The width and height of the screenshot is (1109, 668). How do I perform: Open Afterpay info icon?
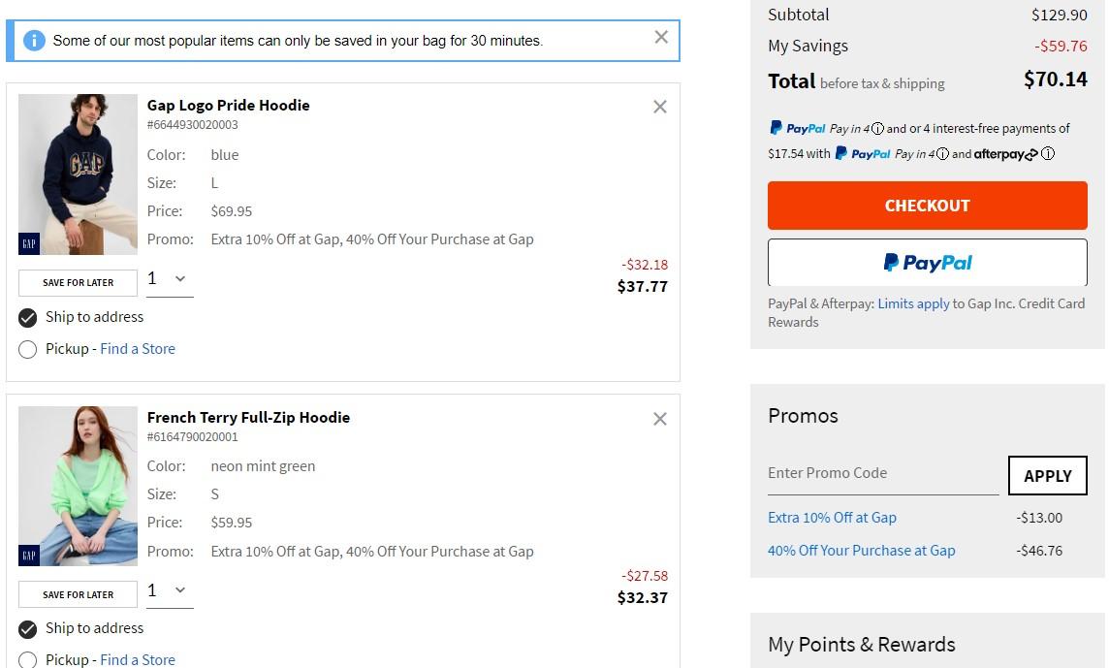(x=1048, y=153)
